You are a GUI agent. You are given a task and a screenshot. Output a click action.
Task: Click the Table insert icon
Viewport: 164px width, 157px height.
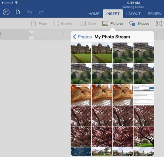83,23
